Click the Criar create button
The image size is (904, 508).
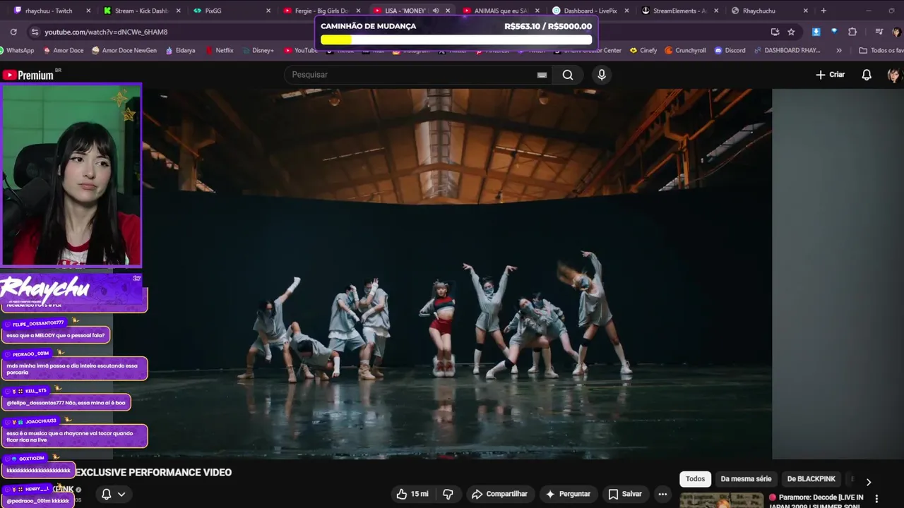pos(830,75)
